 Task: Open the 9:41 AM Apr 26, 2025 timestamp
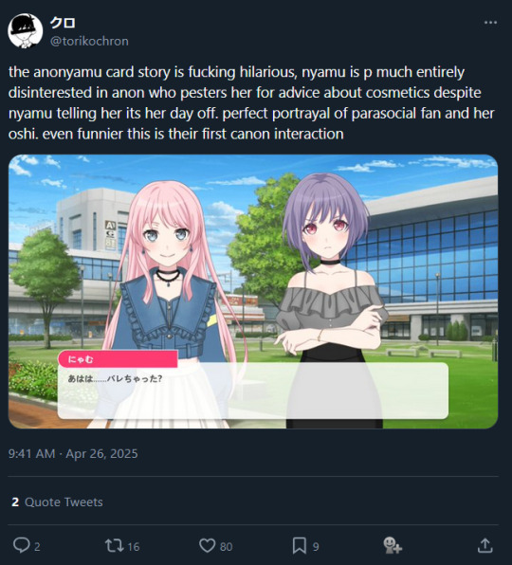pyautogui.click(x=73, y=454)
